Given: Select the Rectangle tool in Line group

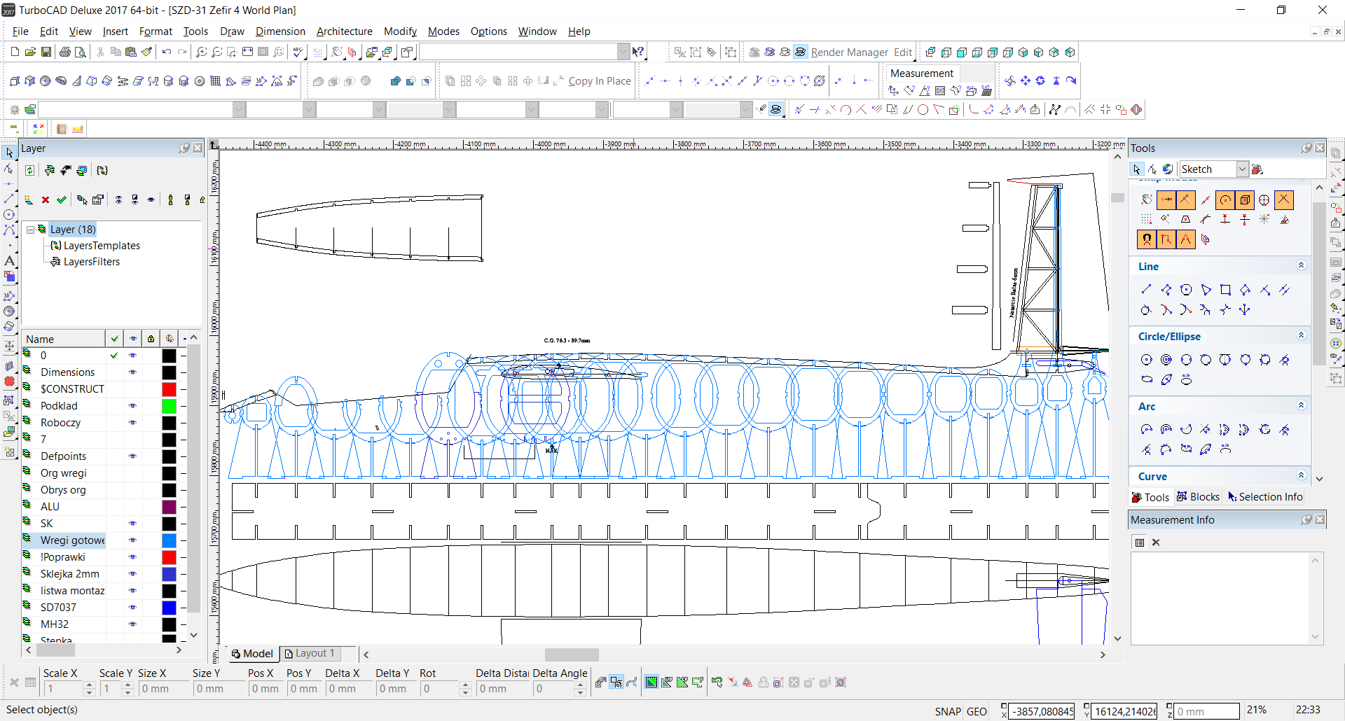Looking at the screenshot, I should coord(1225,289).
